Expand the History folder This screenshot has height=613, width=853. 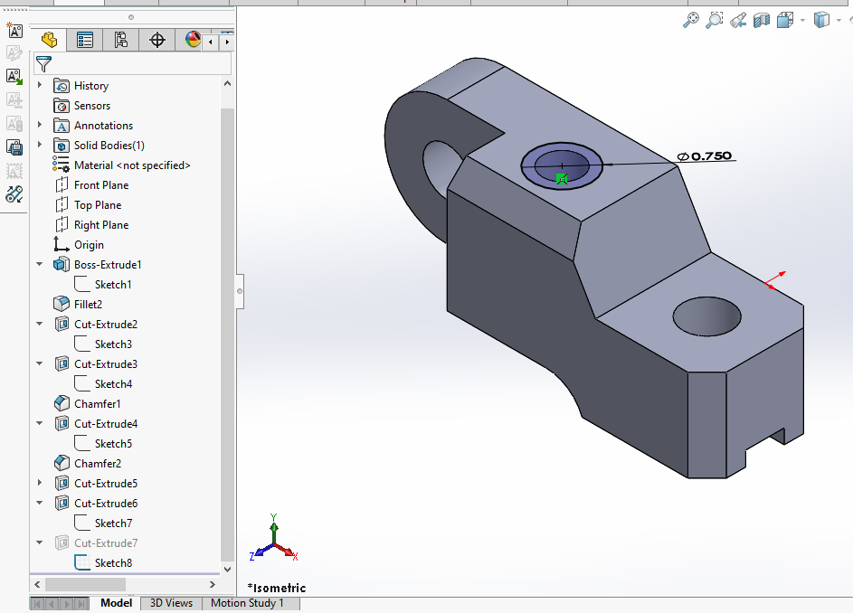(x=40, y=86)
